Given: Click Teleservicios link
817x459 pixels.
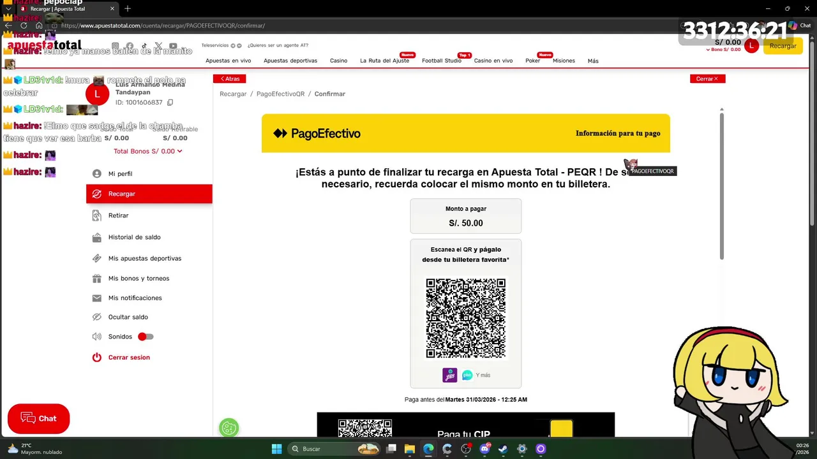Looking at the screenshot, I should (x=215, y=45).
